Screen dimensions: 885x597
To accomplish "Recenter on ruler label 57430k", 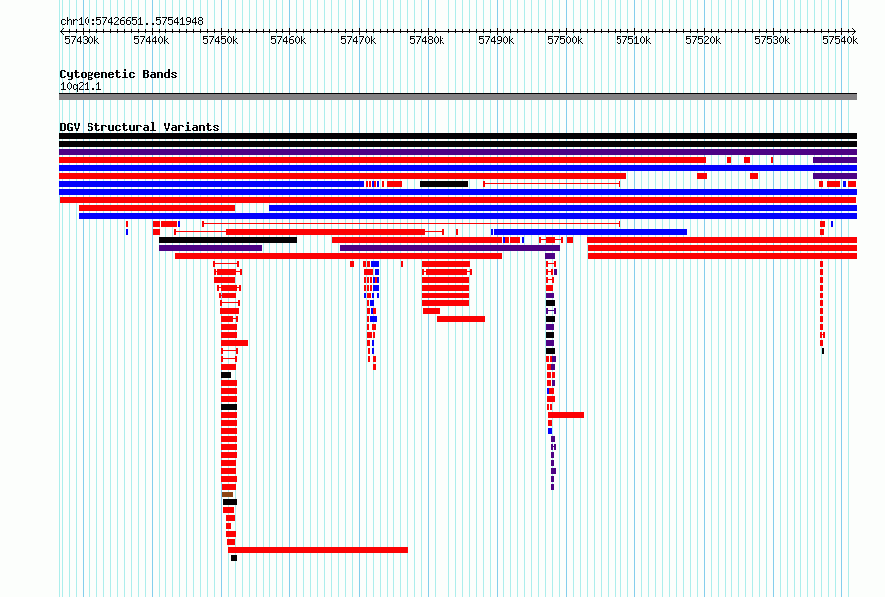I will click(x=82, y=40).
